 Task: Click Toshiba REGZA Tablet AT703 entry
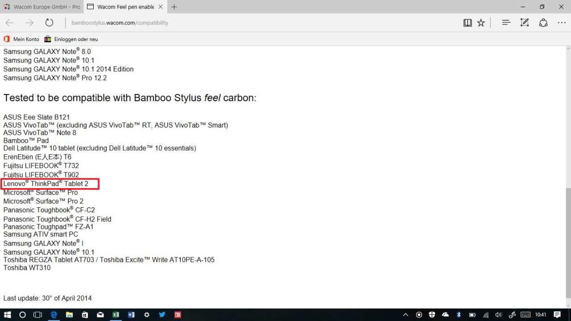(109, 259)
